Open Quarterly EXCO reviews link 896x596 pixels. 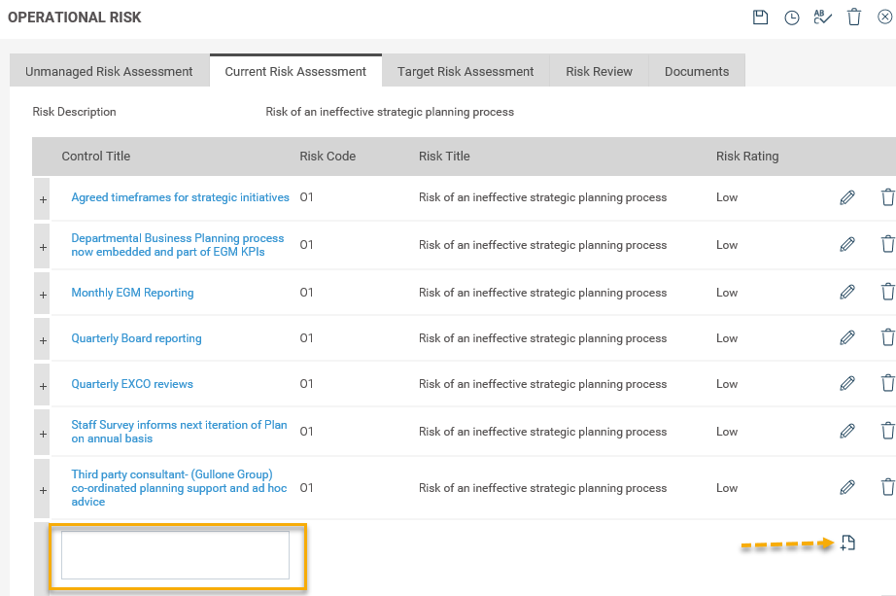point(132,384)
